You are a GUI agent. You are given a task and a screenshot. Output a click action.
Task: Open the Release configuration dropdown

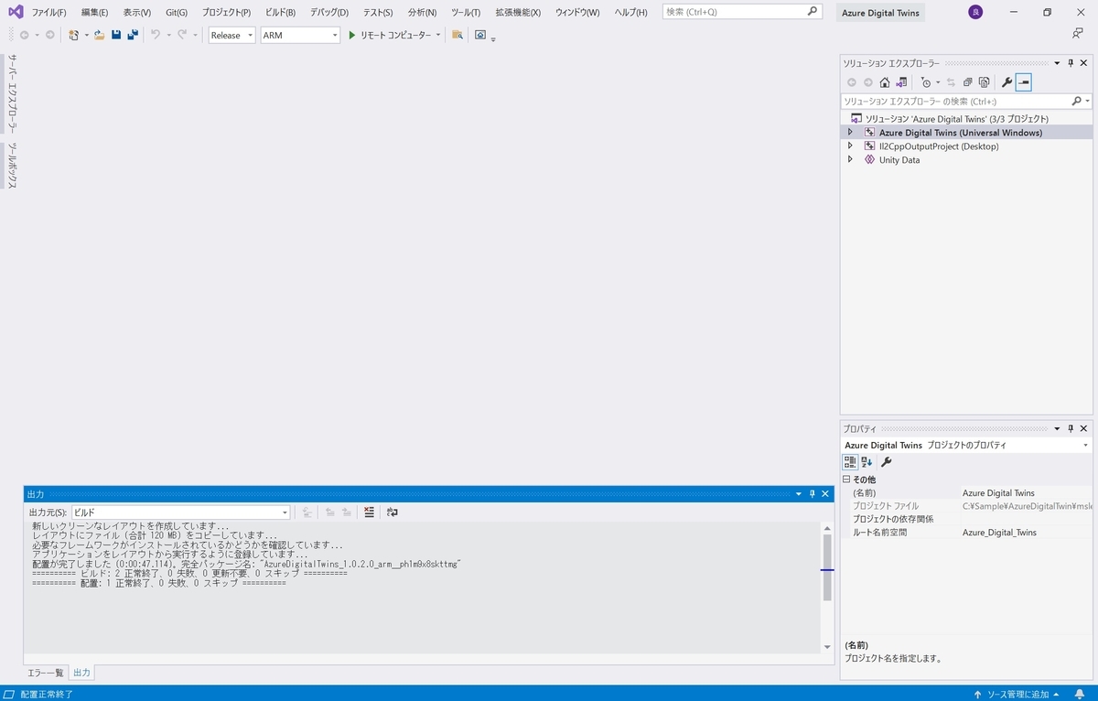(x=232, y=35)
